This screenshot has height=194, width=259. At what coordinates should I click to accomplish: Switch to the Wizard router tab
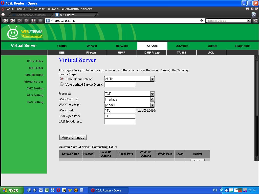pos(92,46)
